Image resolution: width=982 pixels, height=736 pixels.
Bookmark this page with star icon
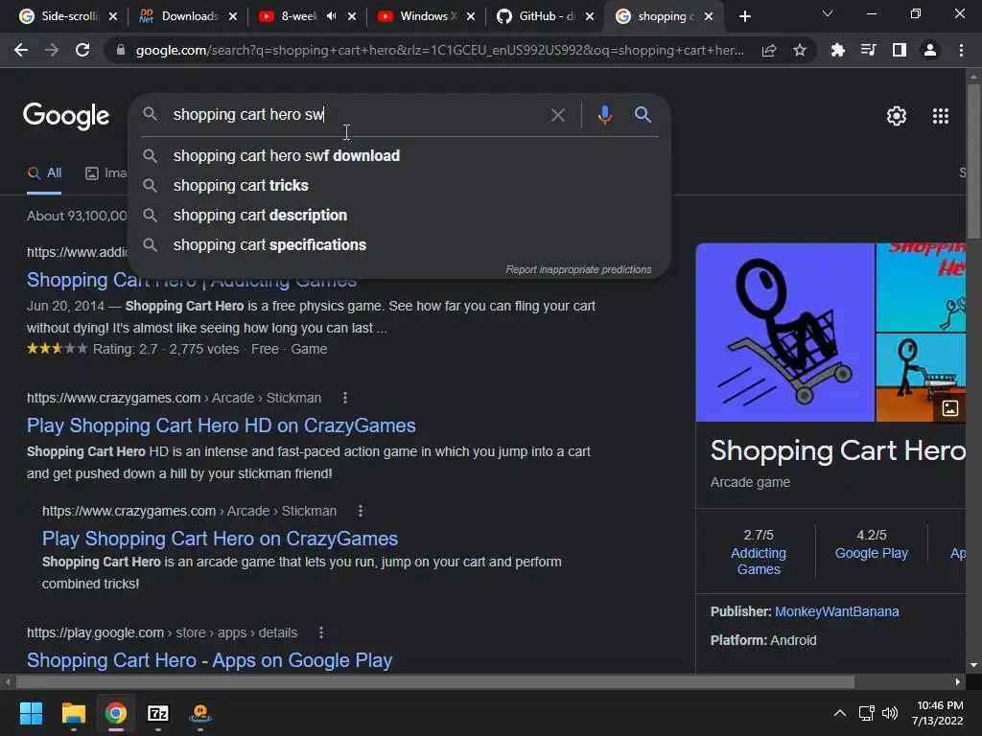(x=799, y=50)
